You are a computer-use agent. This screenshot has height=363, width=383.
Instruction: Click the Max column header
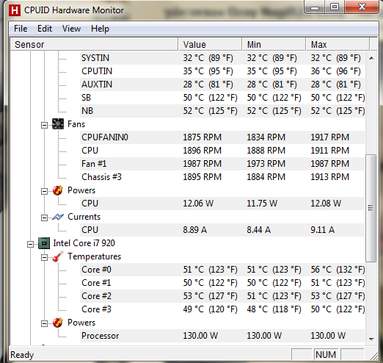[338, 44]
